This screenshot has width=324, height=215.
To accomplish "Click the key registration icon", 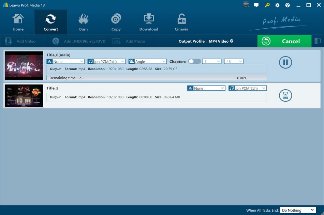I will click(267, 5).
